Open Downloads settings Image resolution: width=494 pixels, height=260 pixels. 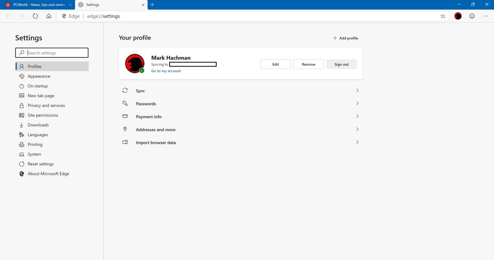pyautogui.click(x=38, y=125)
